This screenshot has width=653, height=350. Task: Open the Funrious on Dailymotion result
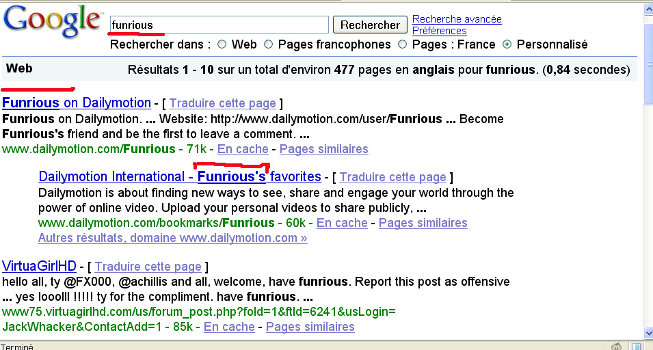76,103
